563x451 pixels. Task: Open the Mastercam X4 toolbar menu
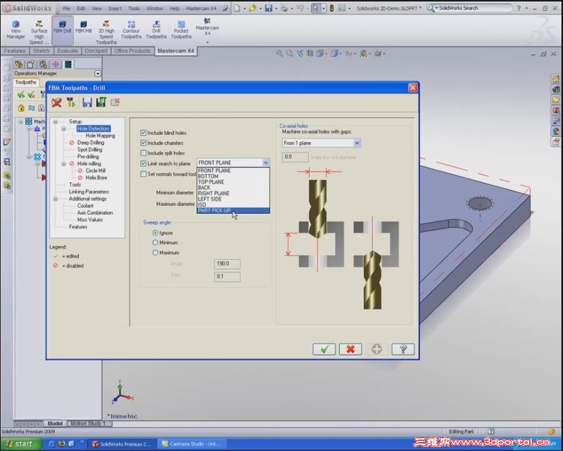[207, 30]
